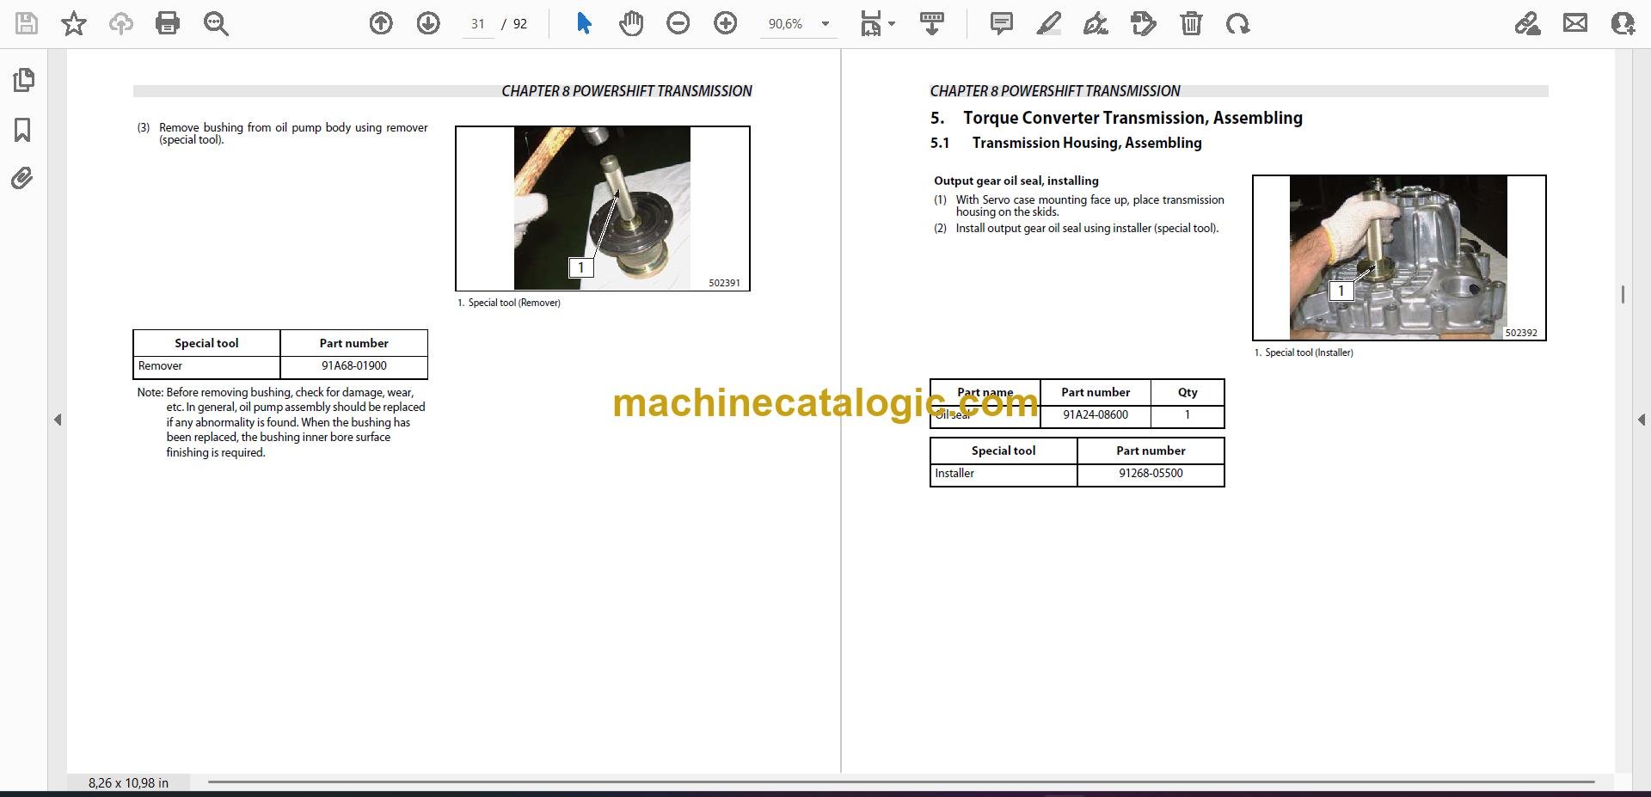Open the sign document pen tool

click(x=1096, y=23)
